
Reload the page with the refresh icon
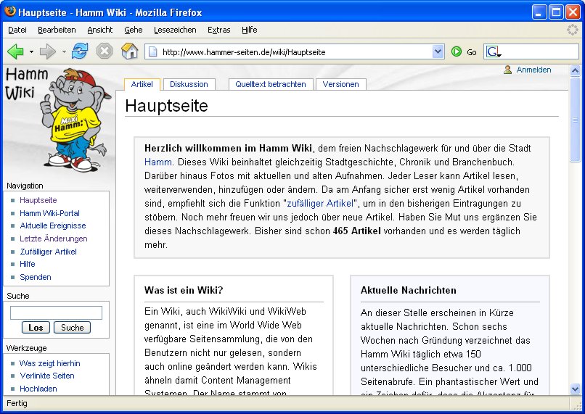(80, 51)
